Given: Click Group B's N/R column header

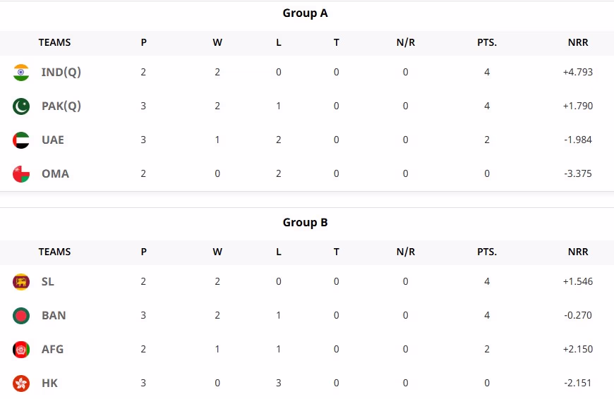Looking at the screenshot, I should click(x=406, y=252).
